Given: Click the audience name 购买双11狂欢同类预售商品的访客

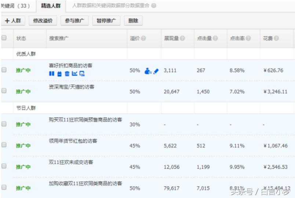Looking at the screenshot, I should point(85,120).
